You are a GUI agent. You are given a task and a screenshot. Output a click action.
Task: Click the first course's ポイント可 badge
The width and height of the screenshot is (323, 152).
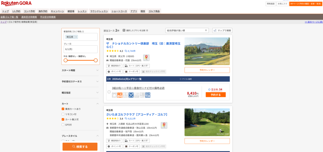tap(114, 72)
